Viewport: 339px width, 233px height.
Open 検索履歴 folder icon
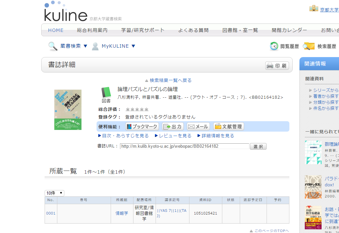pos(309,46)
